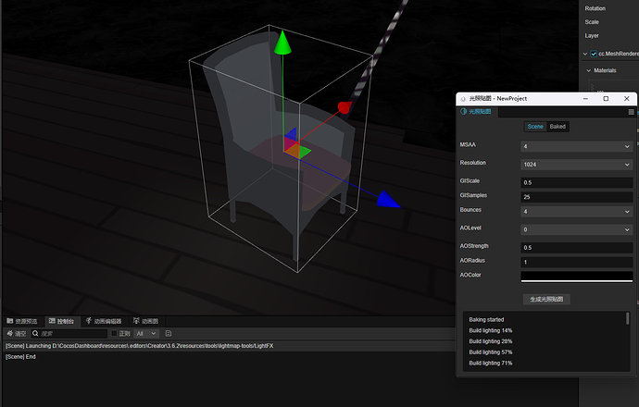Open the MSAA dropdown
The height and width of the screenshot is (407, 639).
[577, 146]
